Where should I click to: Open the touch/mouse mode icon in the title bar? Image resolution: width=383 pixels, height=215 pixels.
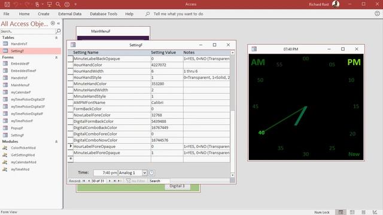37,4
